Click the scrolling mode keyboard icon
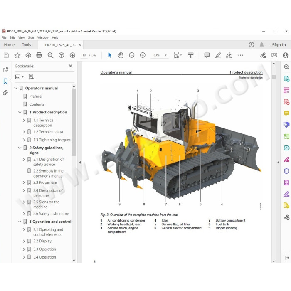291x291 pixels. tap(190, 55)
